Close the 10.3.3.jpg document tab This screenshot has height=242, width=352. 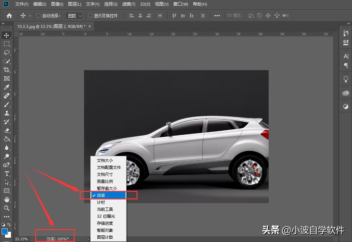coord(90,26)
